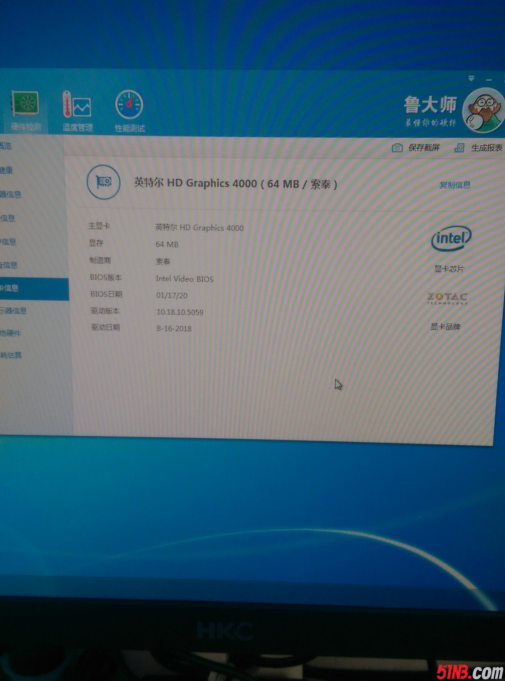Click the Intel 显卡芯片 logo
Screen dimensions: 505x681
point(451,238)
